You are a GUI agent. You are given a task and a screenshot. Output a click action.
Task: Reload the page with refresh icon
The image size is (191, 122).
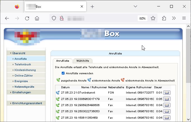click(x=27, y=18)
